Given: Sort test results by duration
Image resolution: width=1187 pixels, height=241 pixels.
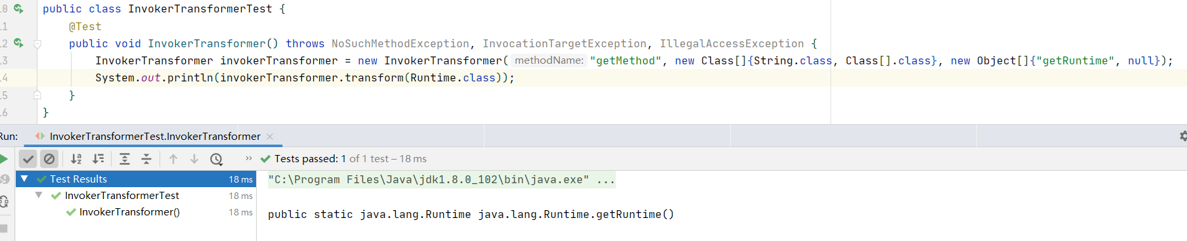Looking at the screenshot, I should (98, 159).
